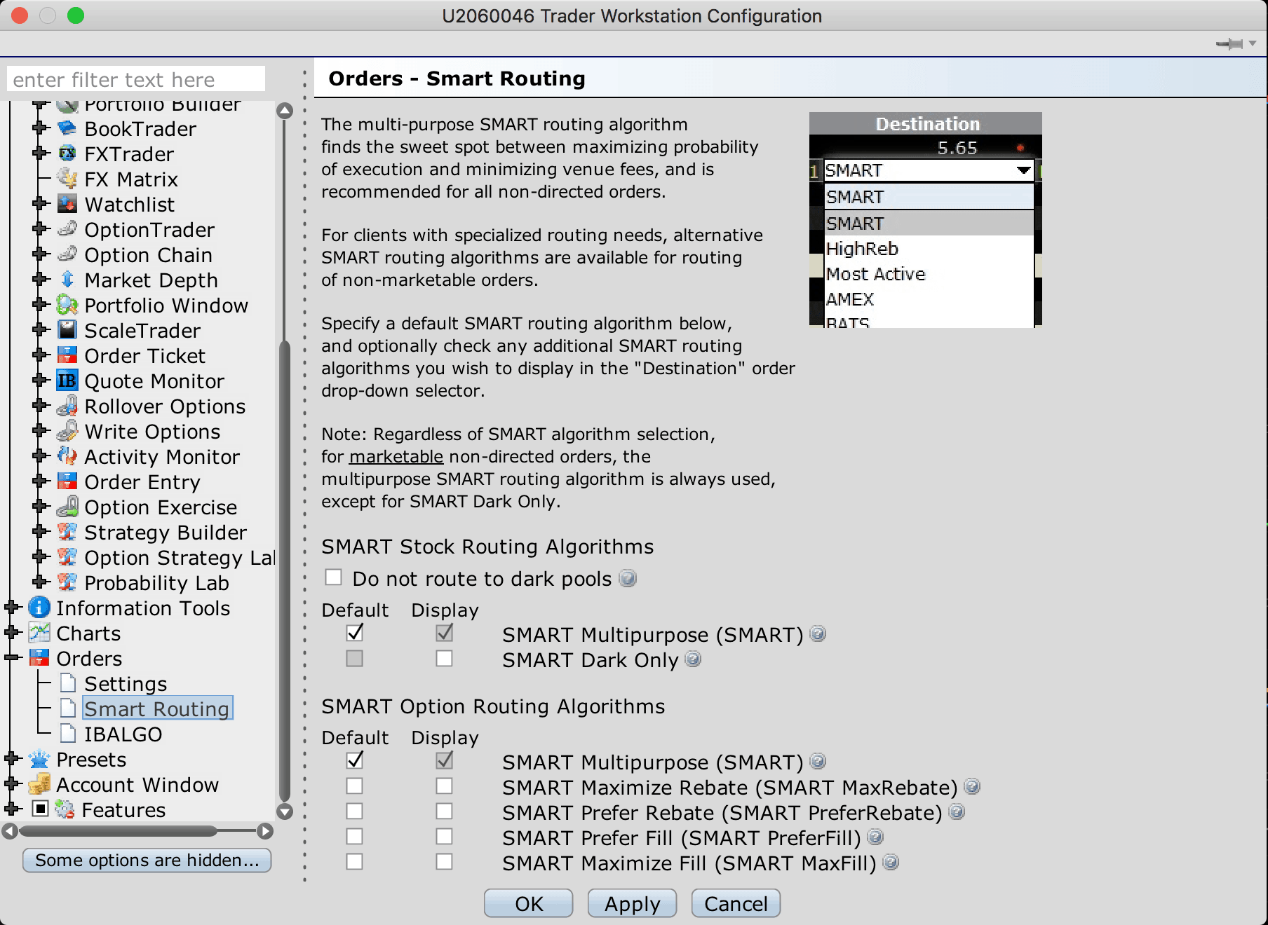
Task: Click the tree horizontal scrollbar thumb
Action: [x=117, y=831]
